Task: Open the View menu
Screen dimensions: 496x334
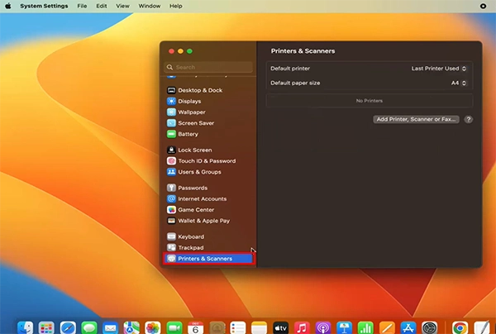Action: [x=122, y=6]
